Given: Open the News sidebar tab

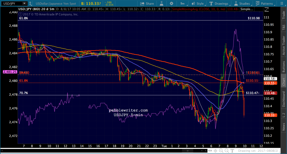Looking at the screenshot, I should pos(284,127).
